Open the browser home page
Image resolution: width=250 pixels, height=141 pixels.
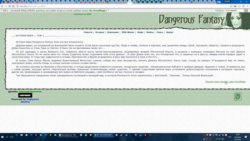(x=13, y=6)
